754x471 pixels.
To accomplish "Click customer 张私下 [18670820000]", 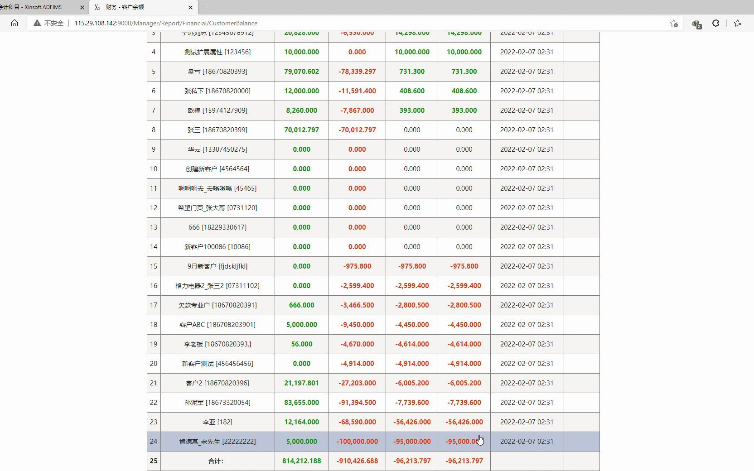I will pos(217,91).
